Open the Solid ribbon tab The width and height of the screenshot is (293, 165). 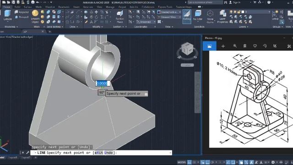(17, 7)
